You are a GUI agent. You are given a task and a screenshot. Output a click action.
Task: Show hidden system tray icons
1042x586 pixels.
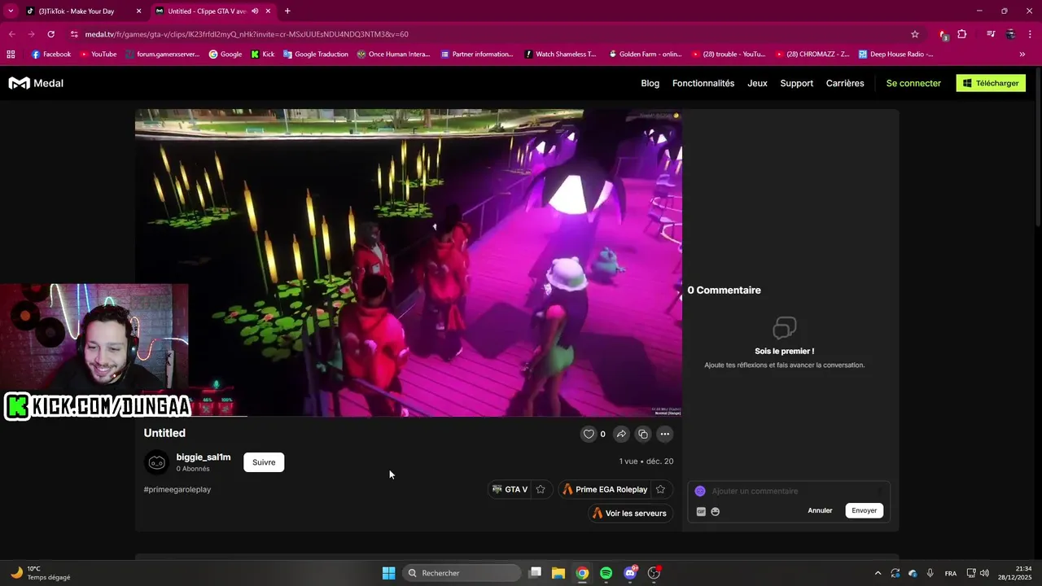878,573
